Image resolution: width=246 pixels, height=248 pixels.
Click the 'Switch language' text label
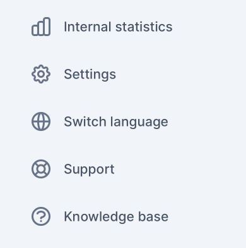click(116, 122)
